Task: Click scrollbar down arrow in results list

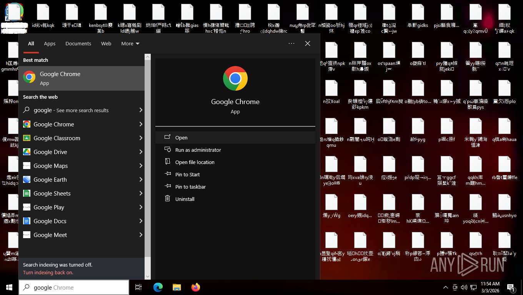Action: click(x=148, y=276)
